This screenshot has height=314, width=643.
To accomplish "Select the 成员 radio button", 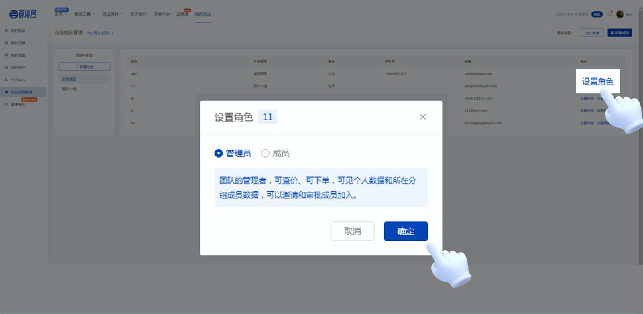I will point(265,153).
